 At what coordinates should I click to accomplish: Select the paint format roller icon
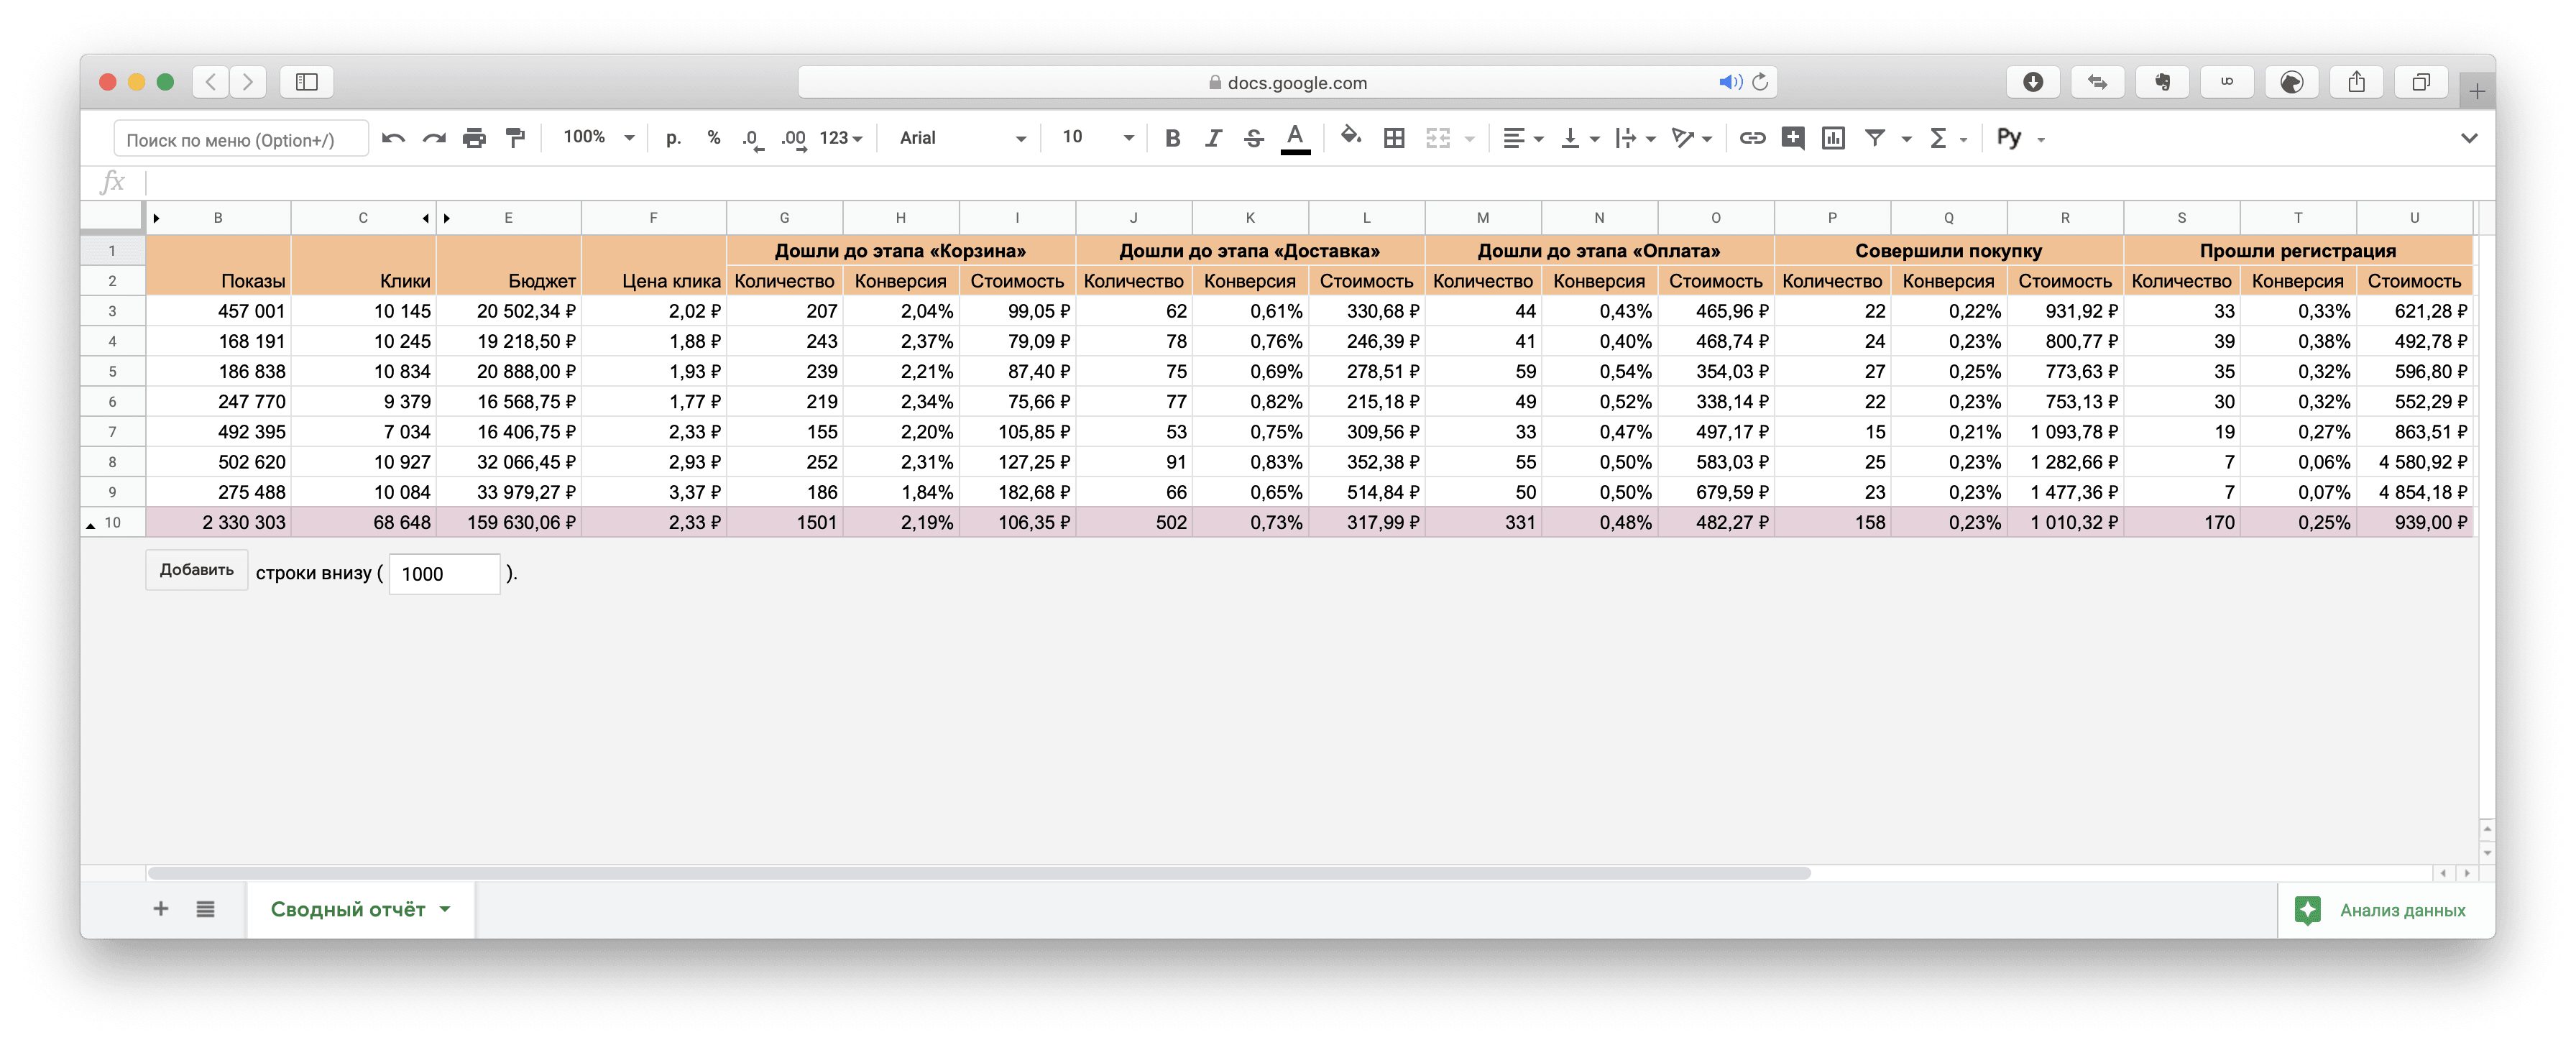coord(515,138)
